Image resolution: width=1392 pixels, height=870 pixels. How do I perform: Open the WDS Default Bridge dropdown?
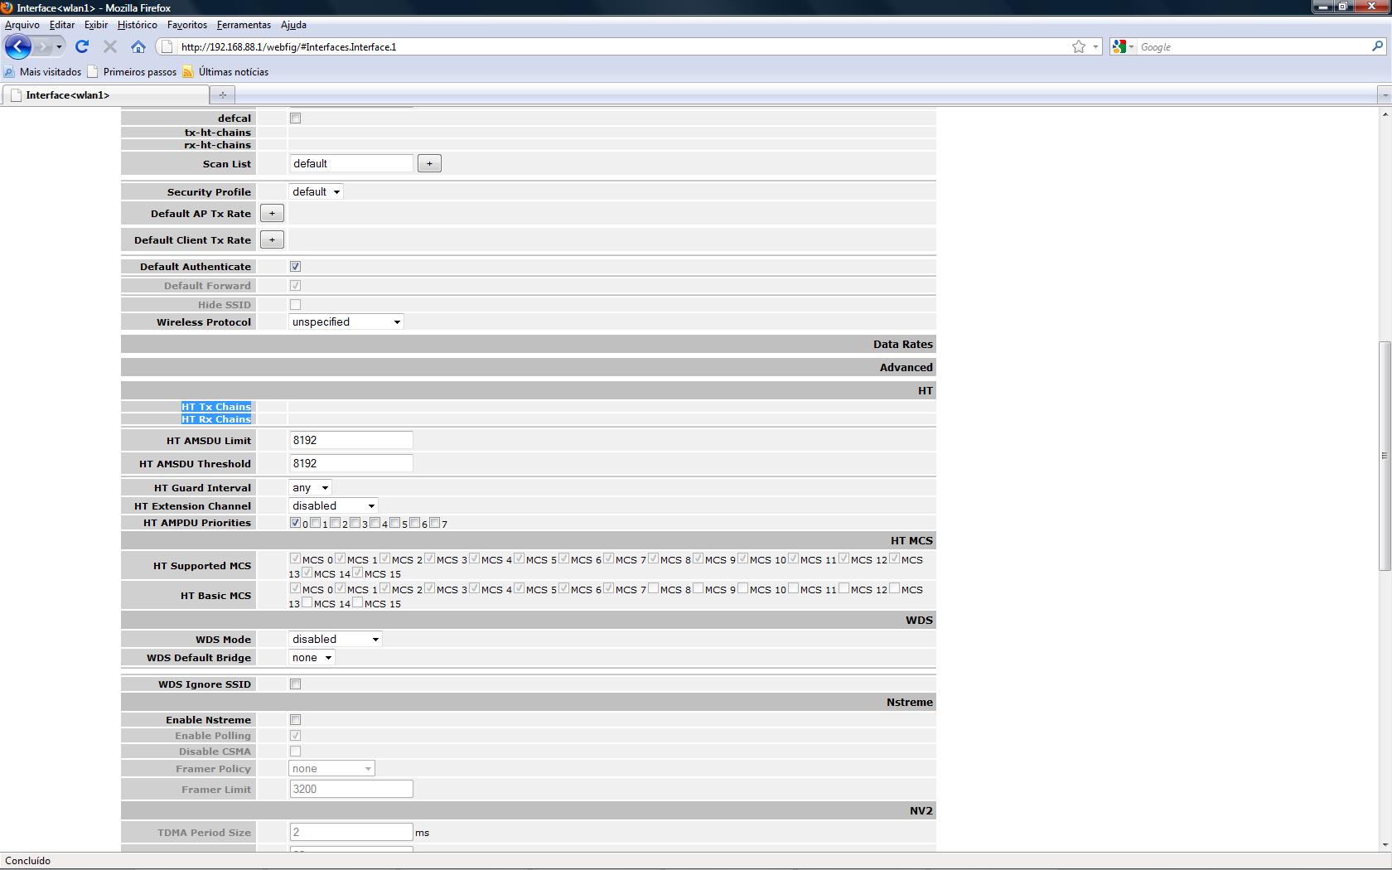click(312, 657)
